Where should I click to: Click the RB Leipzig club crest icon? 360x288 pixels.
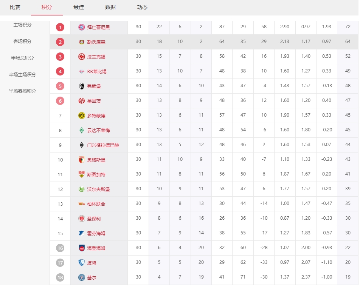point(82,71)
